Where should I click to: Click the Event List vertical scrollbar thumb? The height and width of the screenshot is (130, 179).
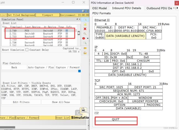(79, 33)
